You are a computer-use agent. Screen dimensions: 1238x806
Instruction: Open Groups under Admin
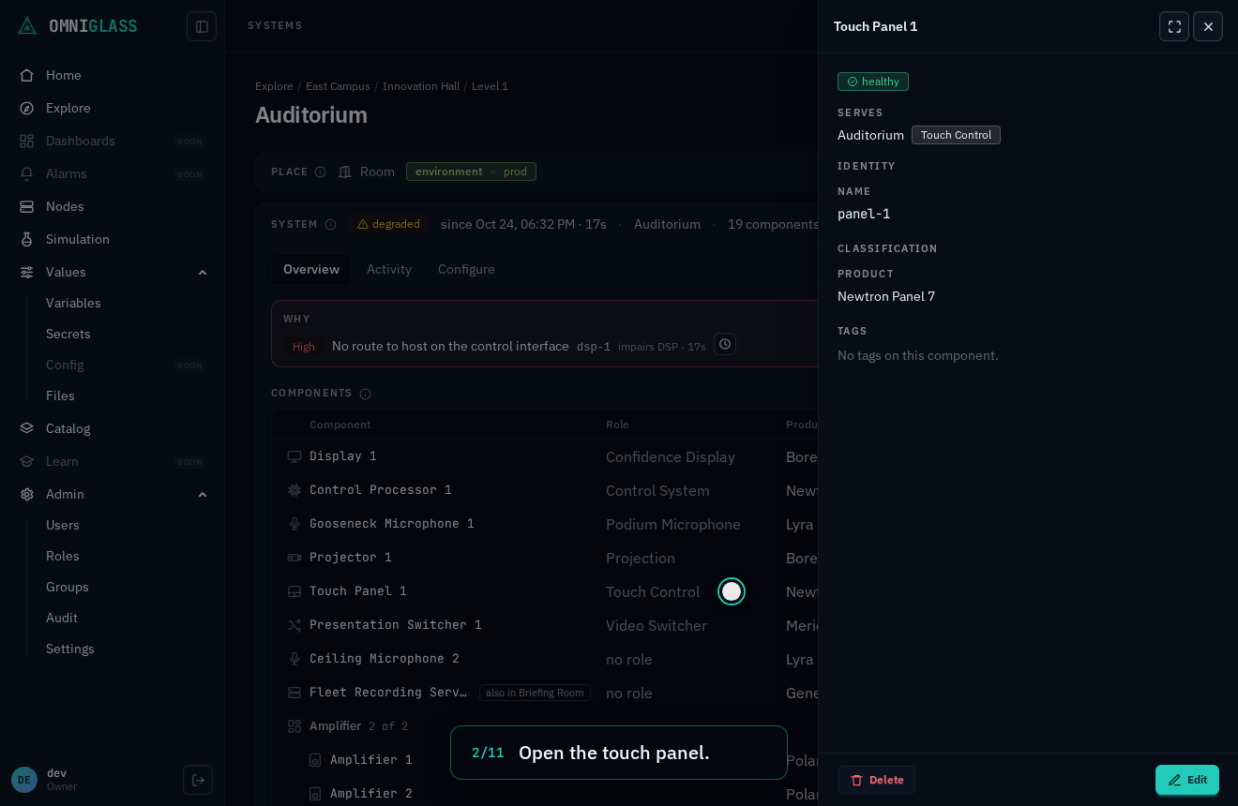(68, 587)
